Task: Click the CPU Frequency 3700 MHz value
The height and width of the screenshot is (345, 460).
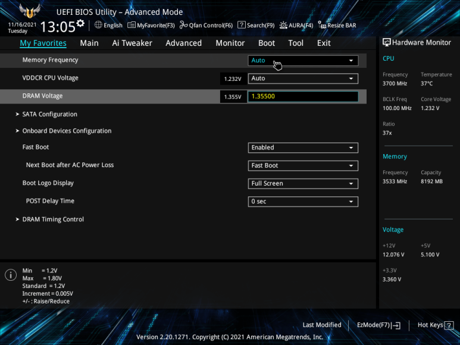Action: 395,83
